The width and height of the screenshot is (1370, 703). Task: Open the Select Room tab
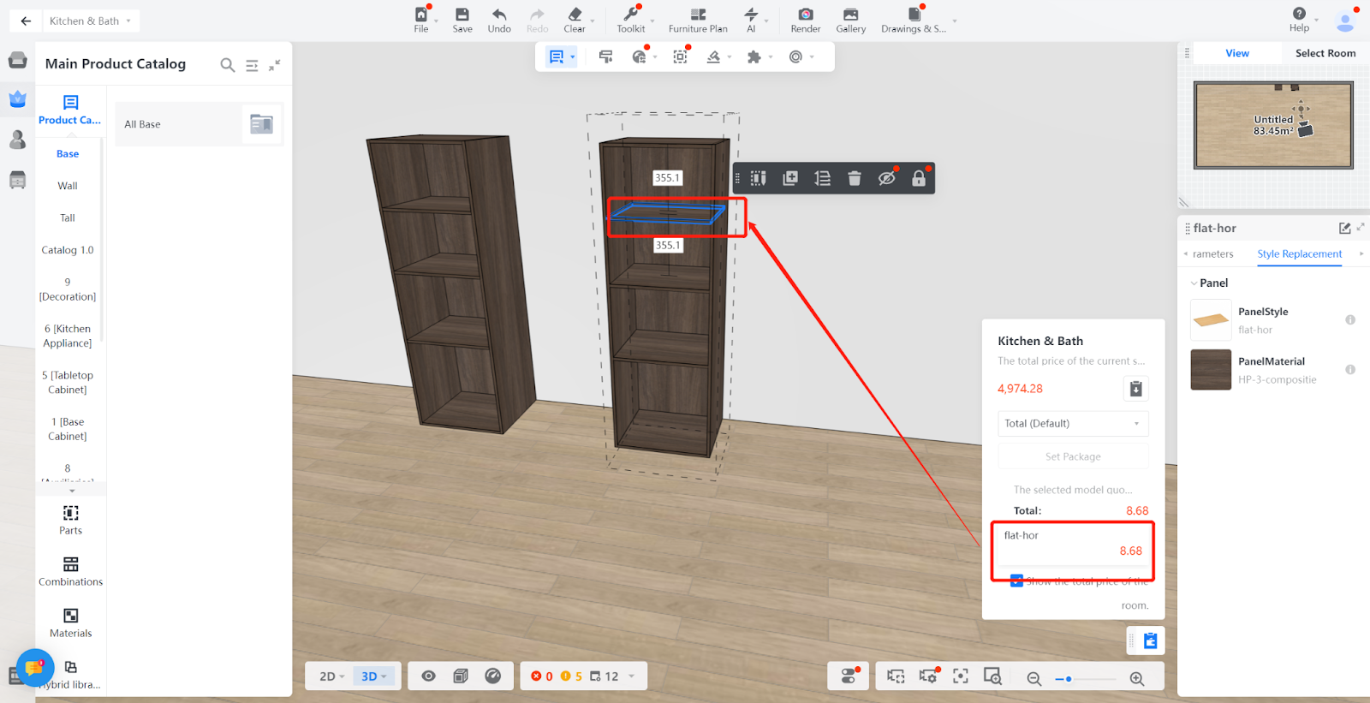click(x=1325, y=53)
